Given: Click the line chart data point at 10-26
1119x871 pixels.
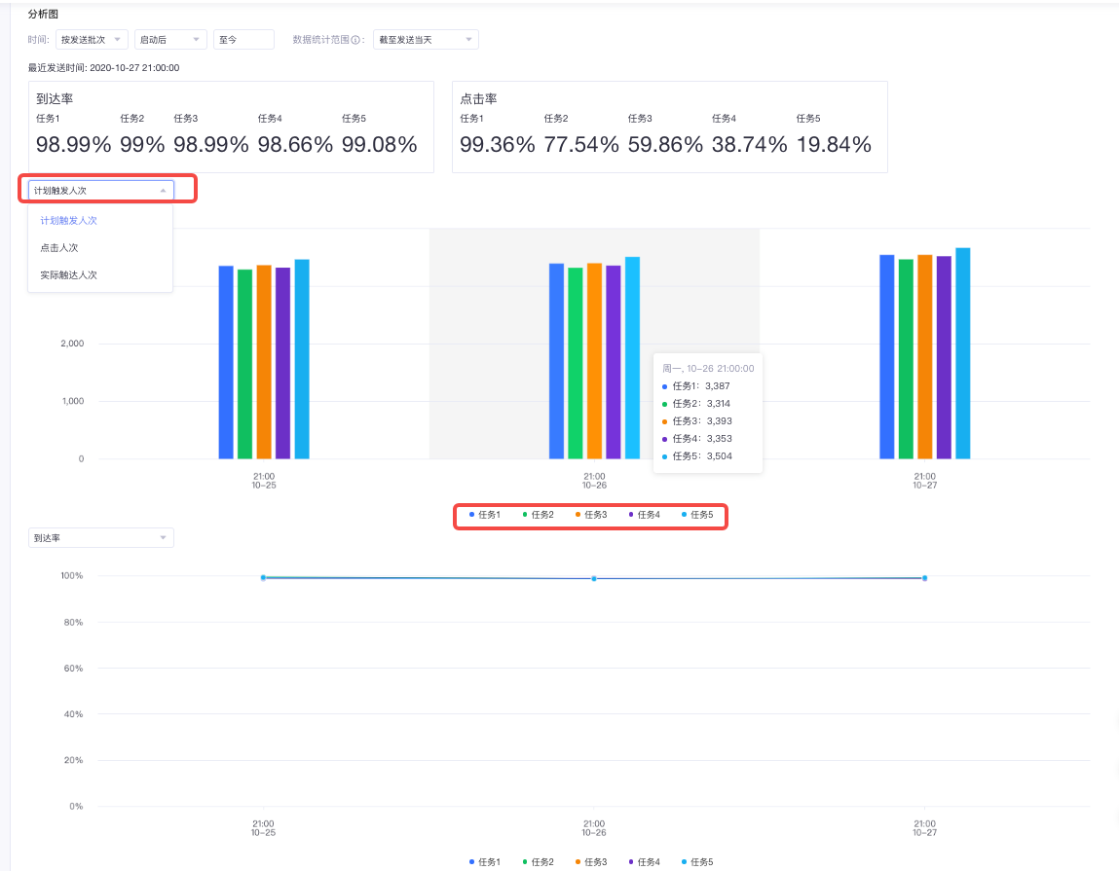Looking at the screenshot, I should (x=594, y=578).
